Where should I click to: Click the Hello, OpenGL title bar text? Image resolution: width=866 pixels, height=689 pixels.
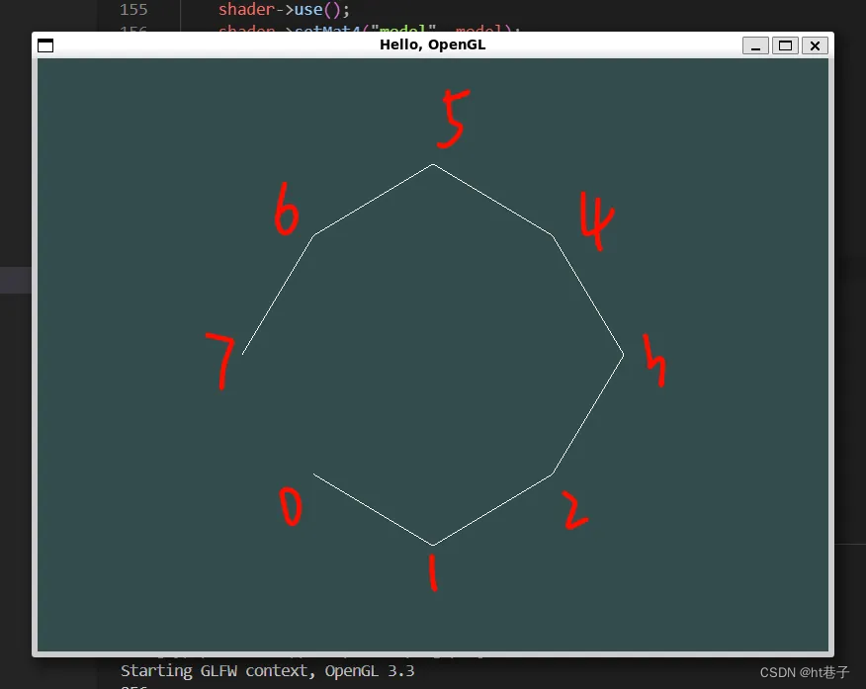[432, 44]
